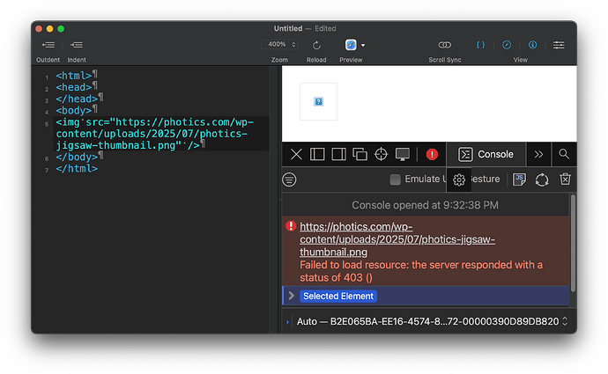Click the Outdent toolbar icon
The width and height of the screenshot is (608, 374).
click(x=48, y=45)
